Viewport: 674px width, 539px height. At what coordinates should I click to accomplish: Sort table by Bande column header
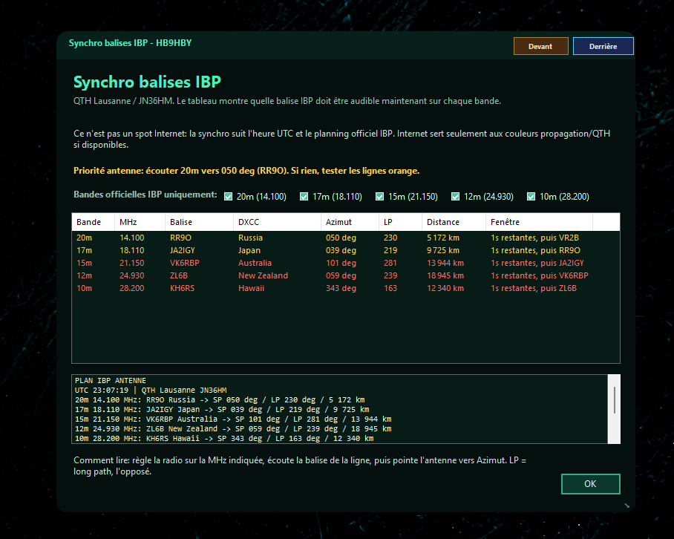pos(93,222)
